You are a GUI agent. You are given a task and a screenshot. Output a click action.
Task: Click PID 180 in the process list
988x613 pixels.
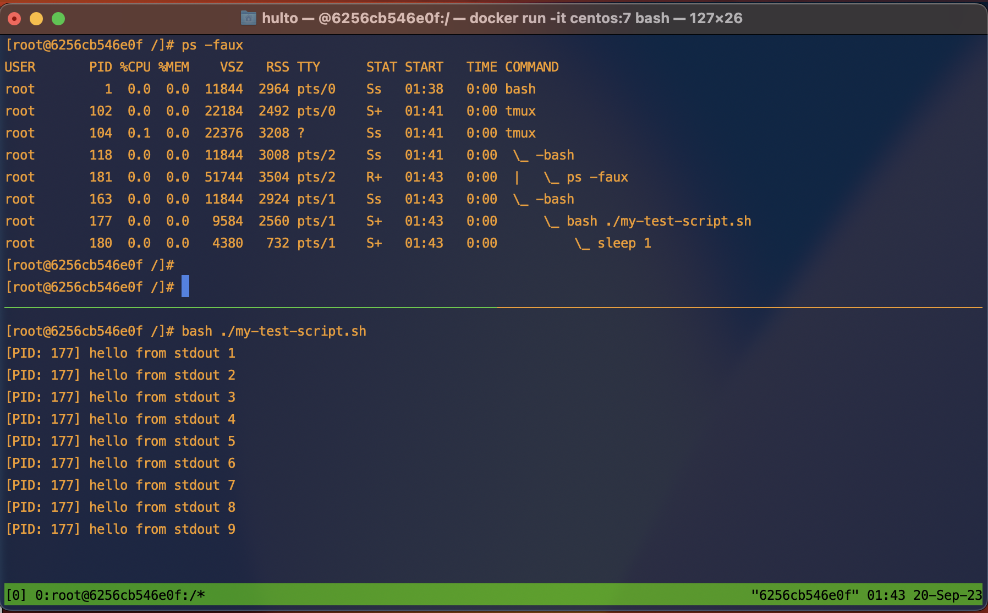coord(101,243)
